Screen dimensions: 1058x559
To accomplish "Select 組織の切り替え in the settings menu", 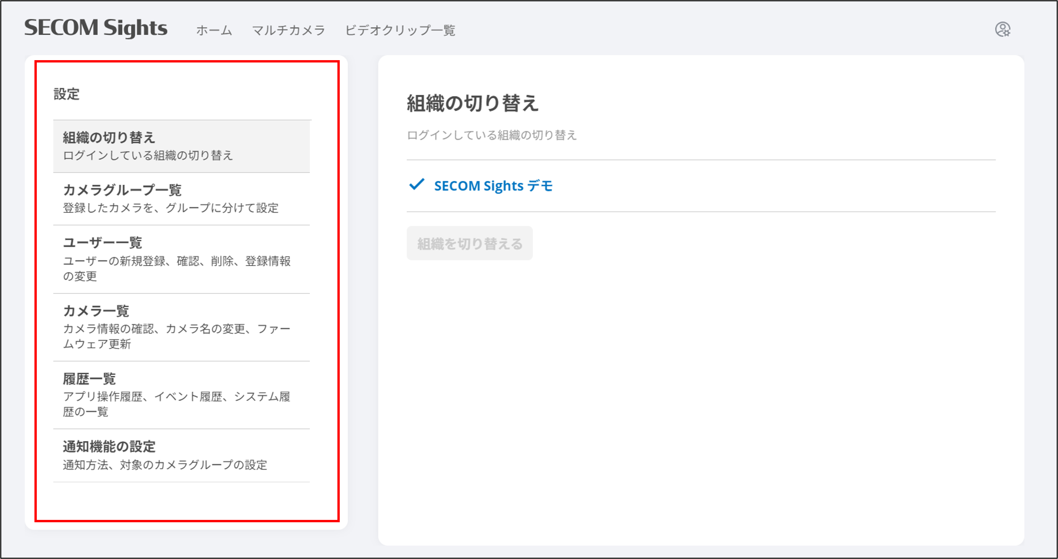I will point(182,146).
